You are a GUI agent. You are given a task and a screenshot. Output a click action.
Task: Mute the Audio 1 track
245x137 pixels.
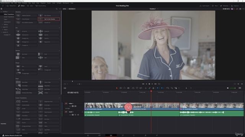point(78,115)
